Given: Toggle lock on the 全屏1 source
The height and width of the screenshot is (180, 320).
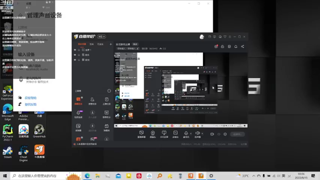Looking at the screenshot, I should point(79,50).
